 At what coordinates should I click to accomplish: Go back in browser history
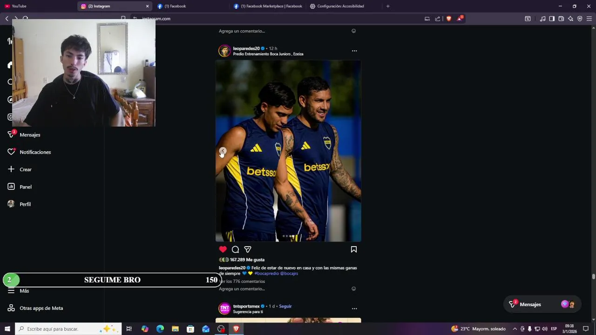7,19
